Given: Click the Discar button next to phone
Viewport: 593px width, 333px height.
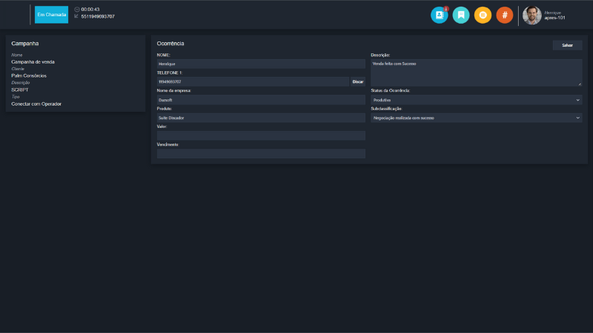Looking at the screenshot, I should coord(358,81).
